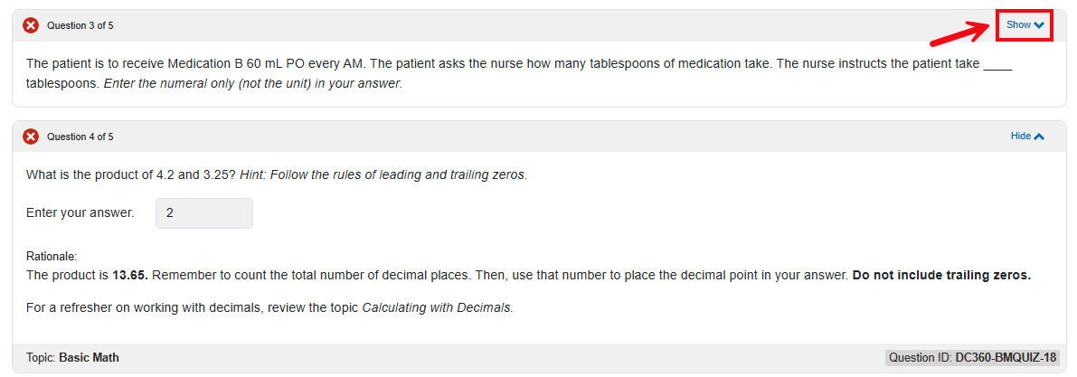
Task: Click the answer input field containing 2
Action: point(204,213)
